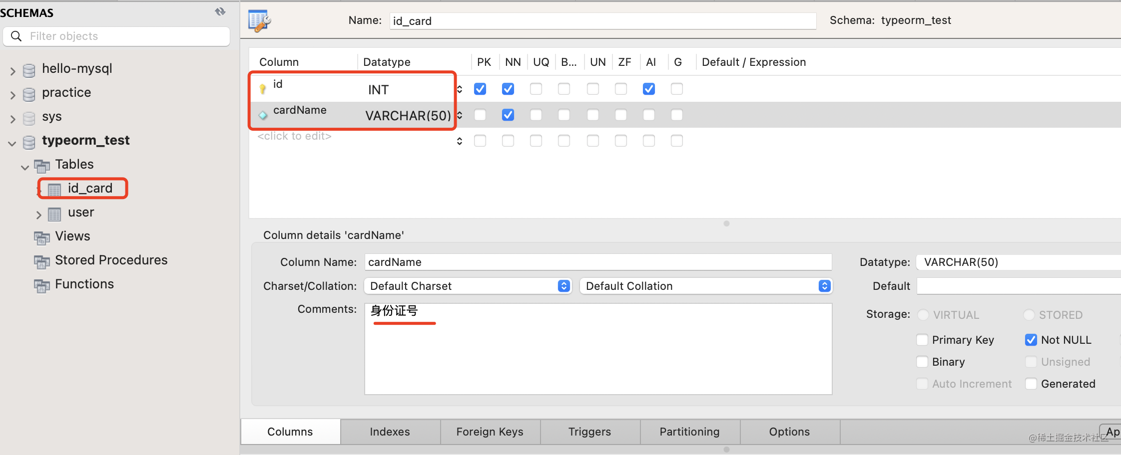Screen dimensions: 1121x455
Task: Click the diamond icon beside cardName
Action: [x=263, y=115]
